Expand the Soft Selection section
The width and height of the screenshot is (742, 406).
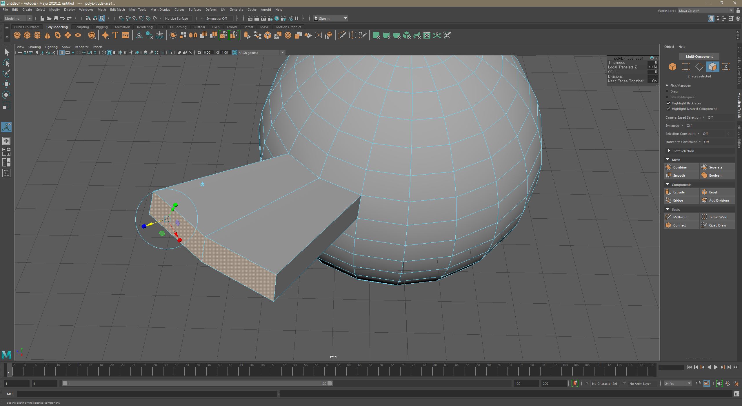tap(669, 151)
